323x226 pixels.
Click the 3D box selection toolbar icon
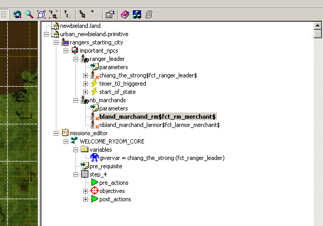pos(41,14)
